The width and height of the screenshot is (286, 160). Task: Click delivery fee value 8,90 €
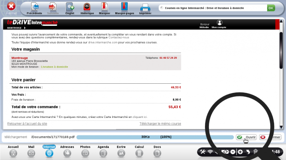coord(177,100)
